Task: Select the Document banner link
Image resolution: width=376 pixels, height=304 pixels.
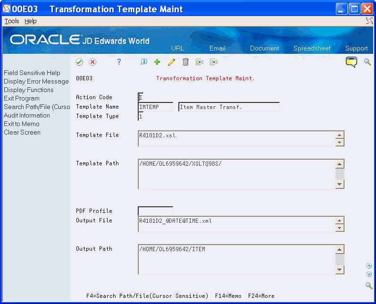Action: pyautogui.click(x=265, y=48)
